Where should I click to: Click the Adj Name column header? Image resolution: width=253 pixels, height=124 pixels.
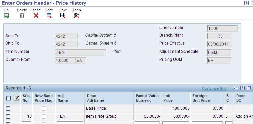[x=70, y=98]
